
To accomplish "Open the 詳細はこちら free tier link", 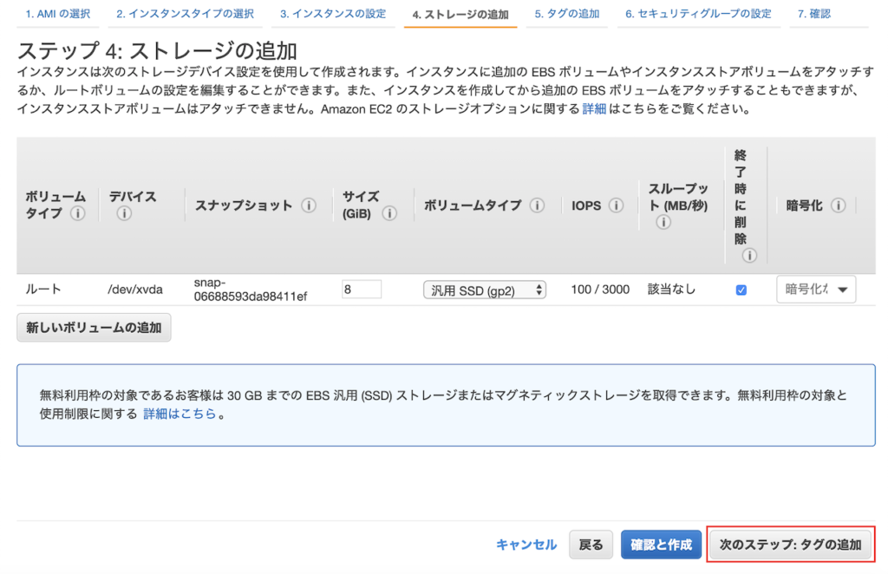I will click(180, 414).
